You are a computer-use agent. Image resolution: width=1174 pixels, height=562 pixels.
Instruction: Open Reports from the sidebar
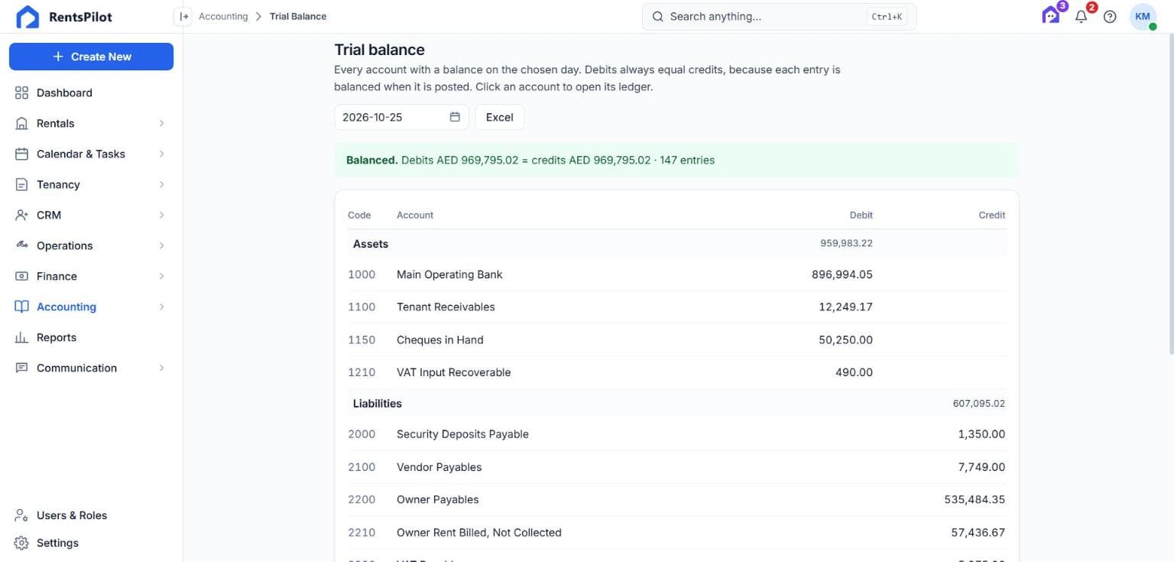tap(91, 337)
